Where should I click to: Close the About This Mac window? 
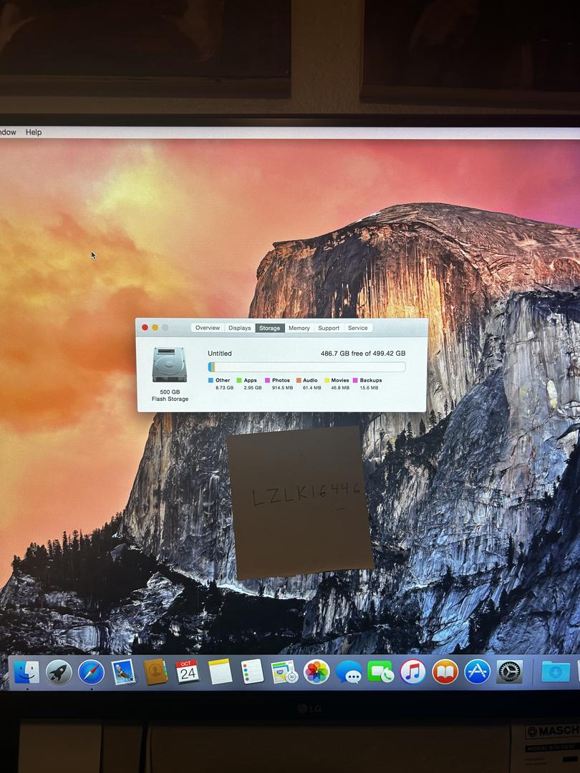(x=145, y=327)
